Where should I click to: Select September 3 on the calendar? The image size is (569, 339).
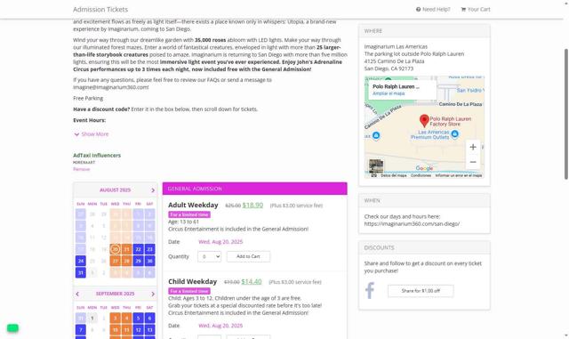coord(116,318)
